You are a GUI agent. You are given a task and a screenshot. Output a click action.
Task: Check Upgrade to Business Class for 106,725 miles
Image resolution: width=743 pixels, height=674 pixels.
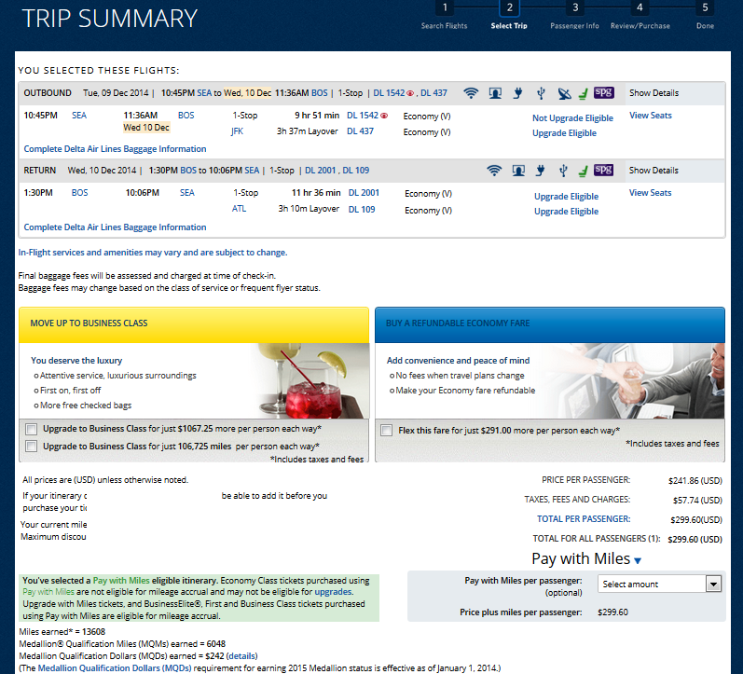click(33, 447)
